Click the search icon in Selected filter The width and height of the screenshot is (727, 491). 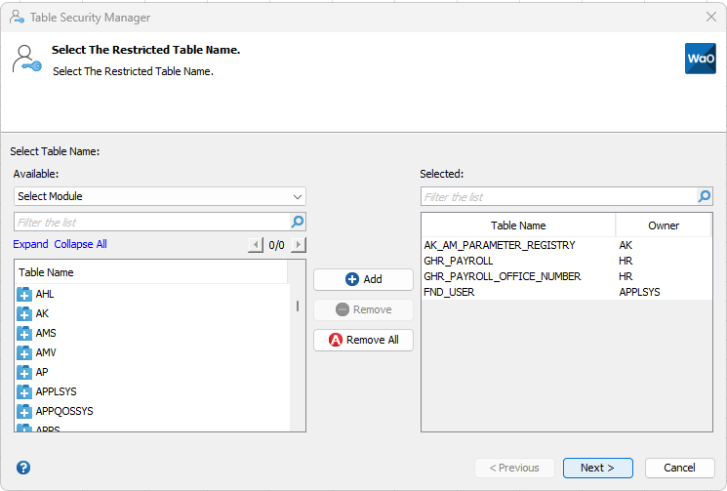coord(705,196)
